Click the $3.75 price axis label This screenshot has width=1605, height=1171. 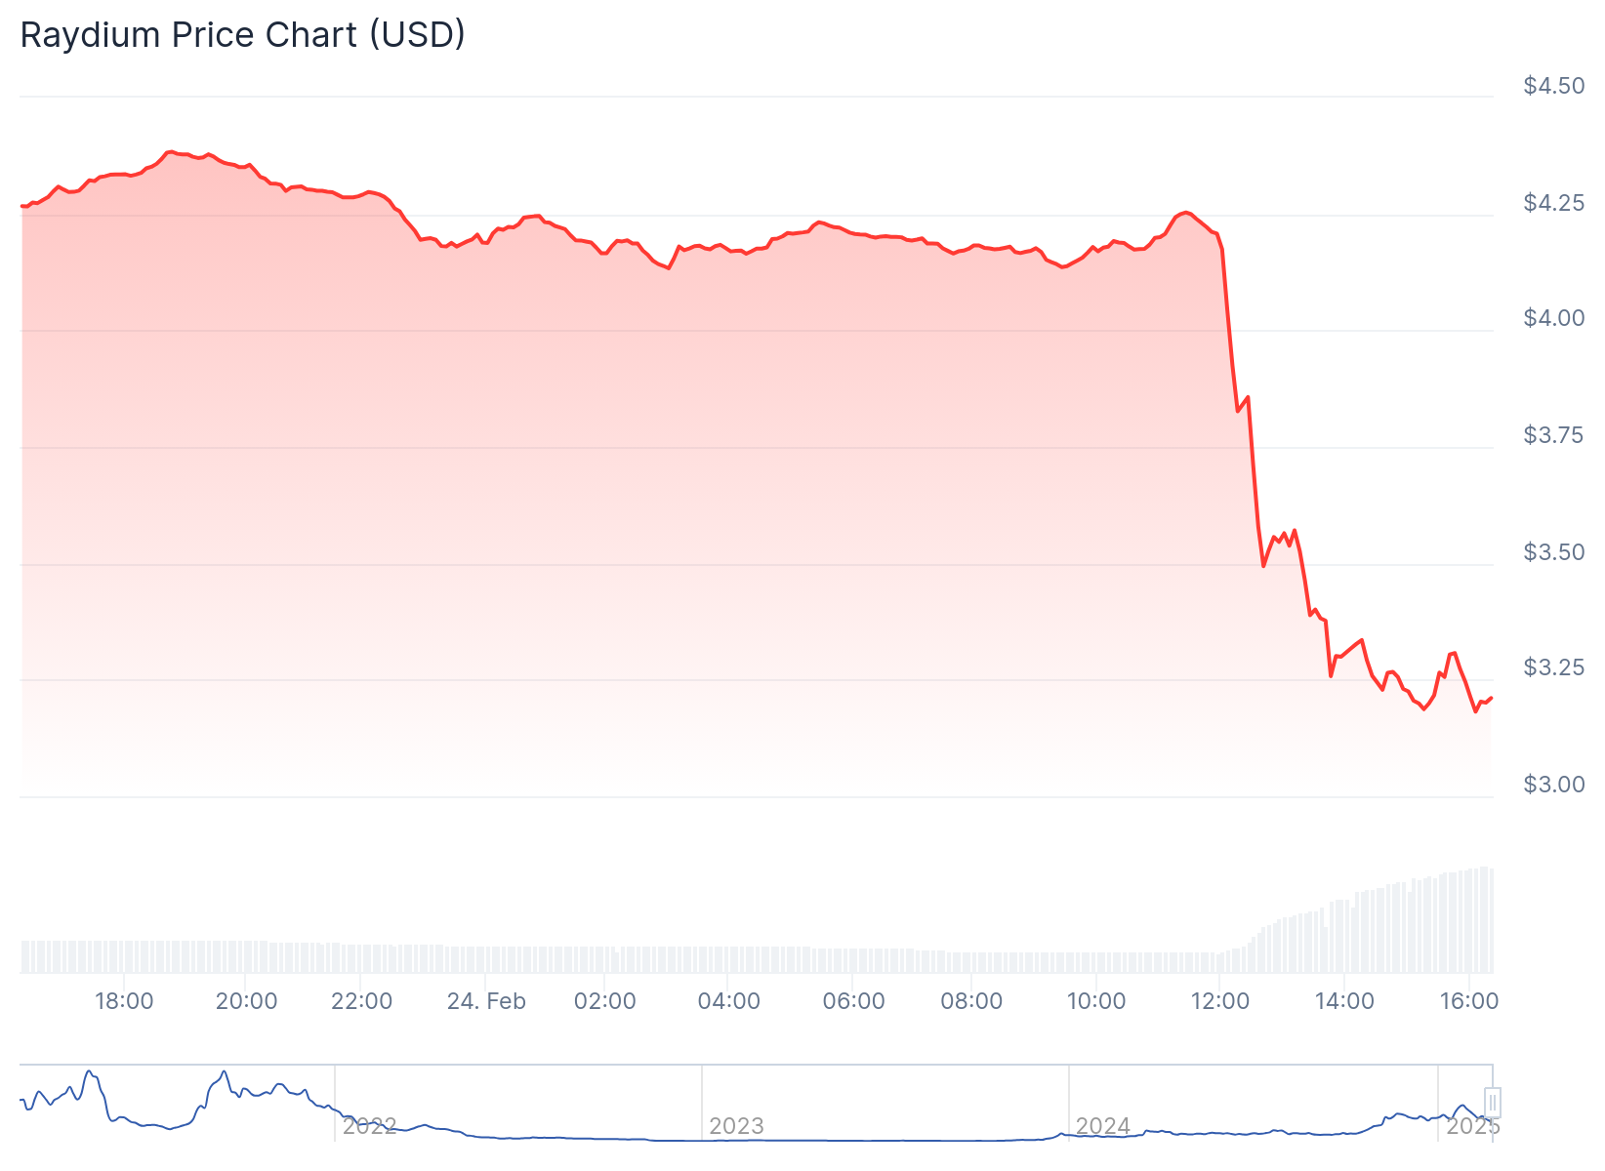[1554, 435]
